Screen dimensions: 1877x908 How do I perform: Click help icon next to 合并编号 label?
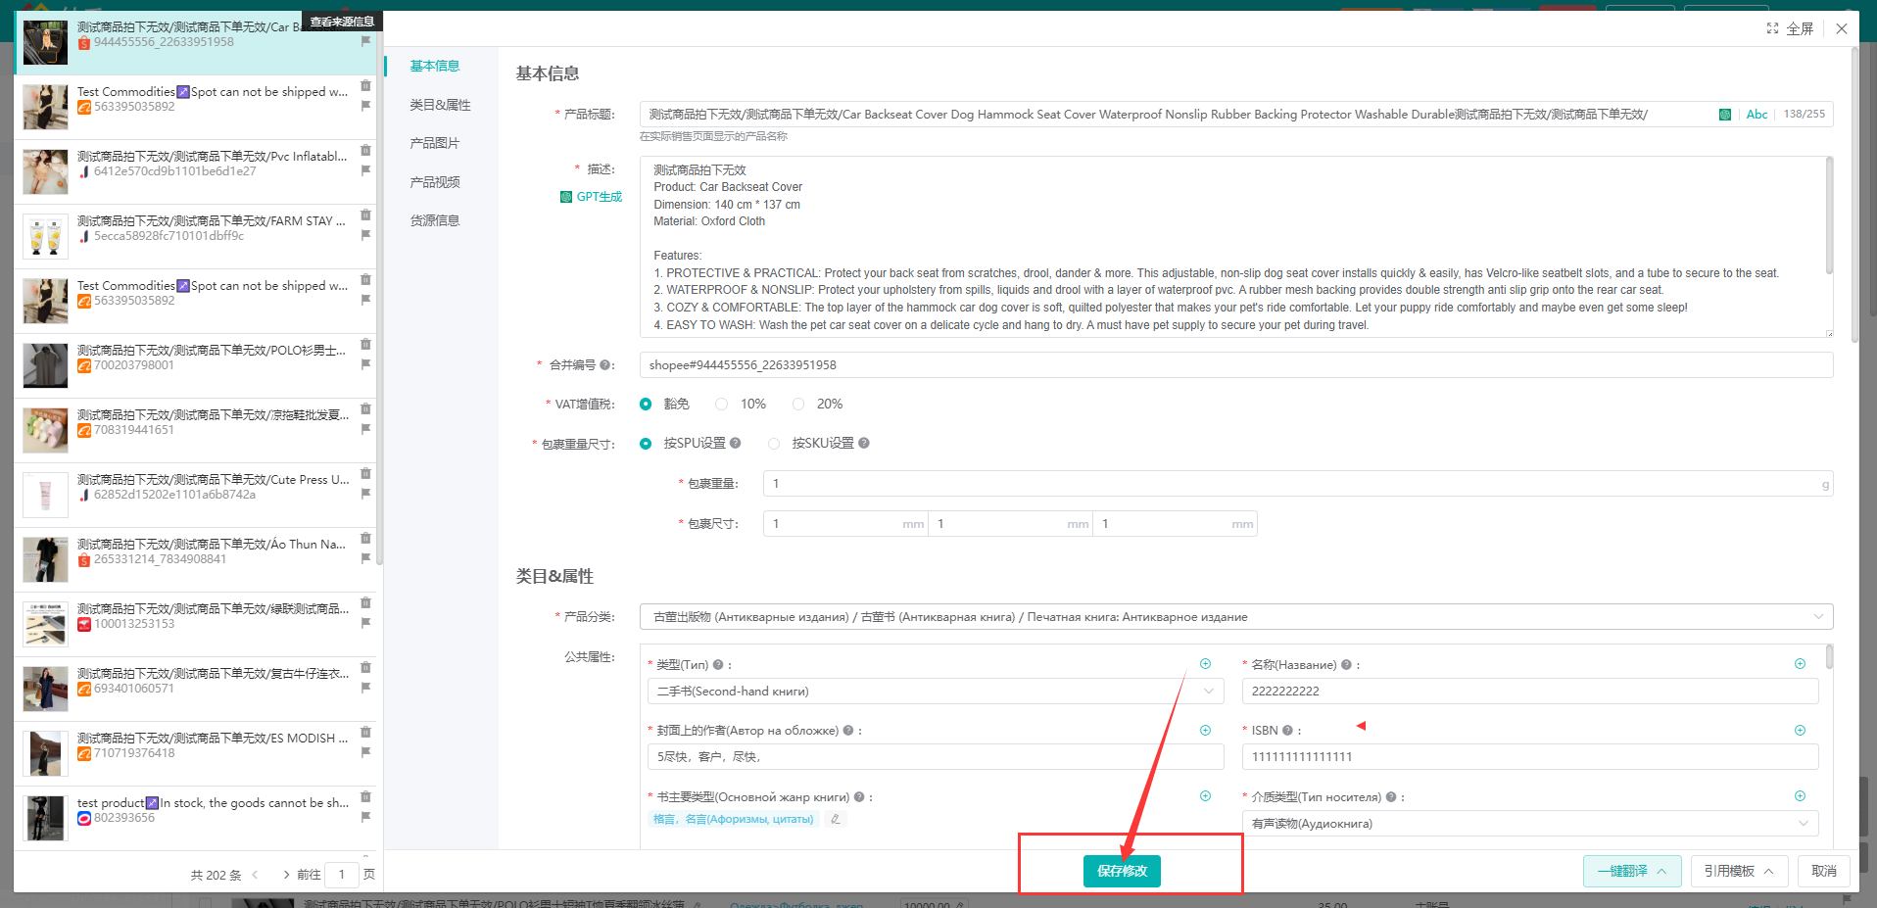pyautogui.click(x=604, y=365)
